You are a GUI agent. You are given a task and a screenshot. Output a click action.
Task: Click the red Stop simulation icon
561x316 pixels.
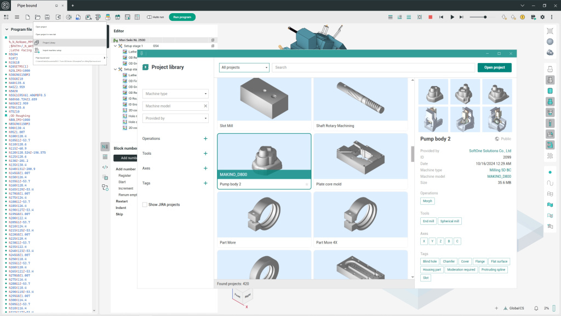(x=431, y=17)
